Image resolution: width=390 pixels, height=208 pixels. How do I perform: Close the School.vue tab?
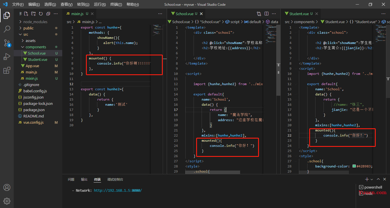click(x=201, y=14)
